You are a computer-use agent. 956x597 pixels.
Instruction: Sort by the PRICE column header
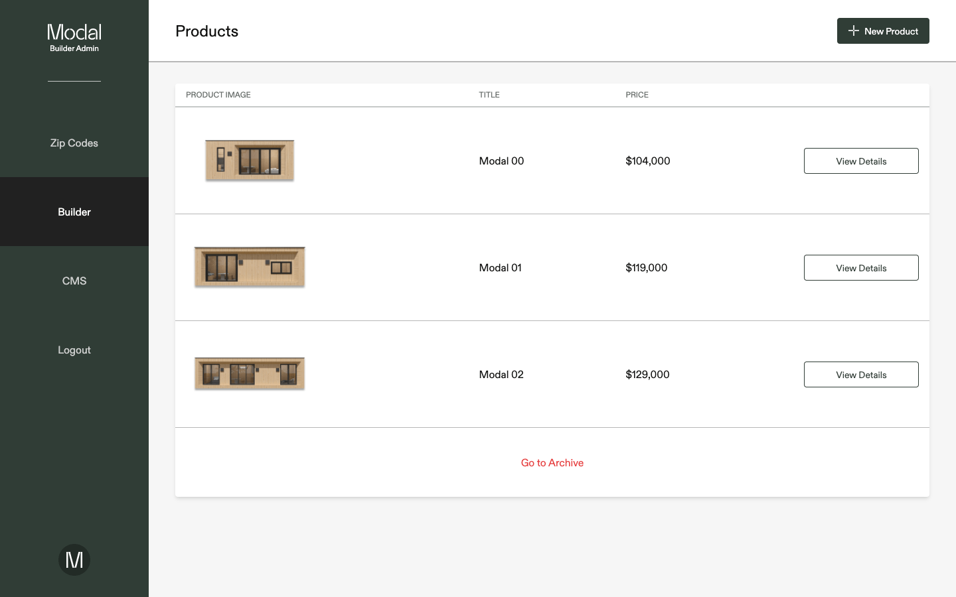637,95
